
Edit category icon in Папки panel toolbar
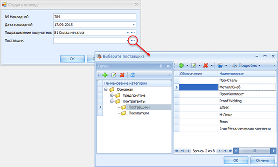pos(114,75)
